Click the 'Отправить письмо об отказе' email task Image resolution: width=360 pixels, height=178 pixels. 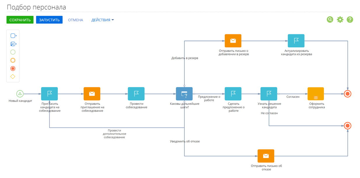point(266,156)
